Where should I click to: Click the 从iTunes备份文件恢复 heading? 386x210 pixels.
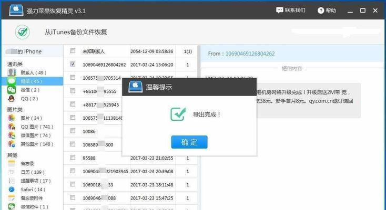76,32
